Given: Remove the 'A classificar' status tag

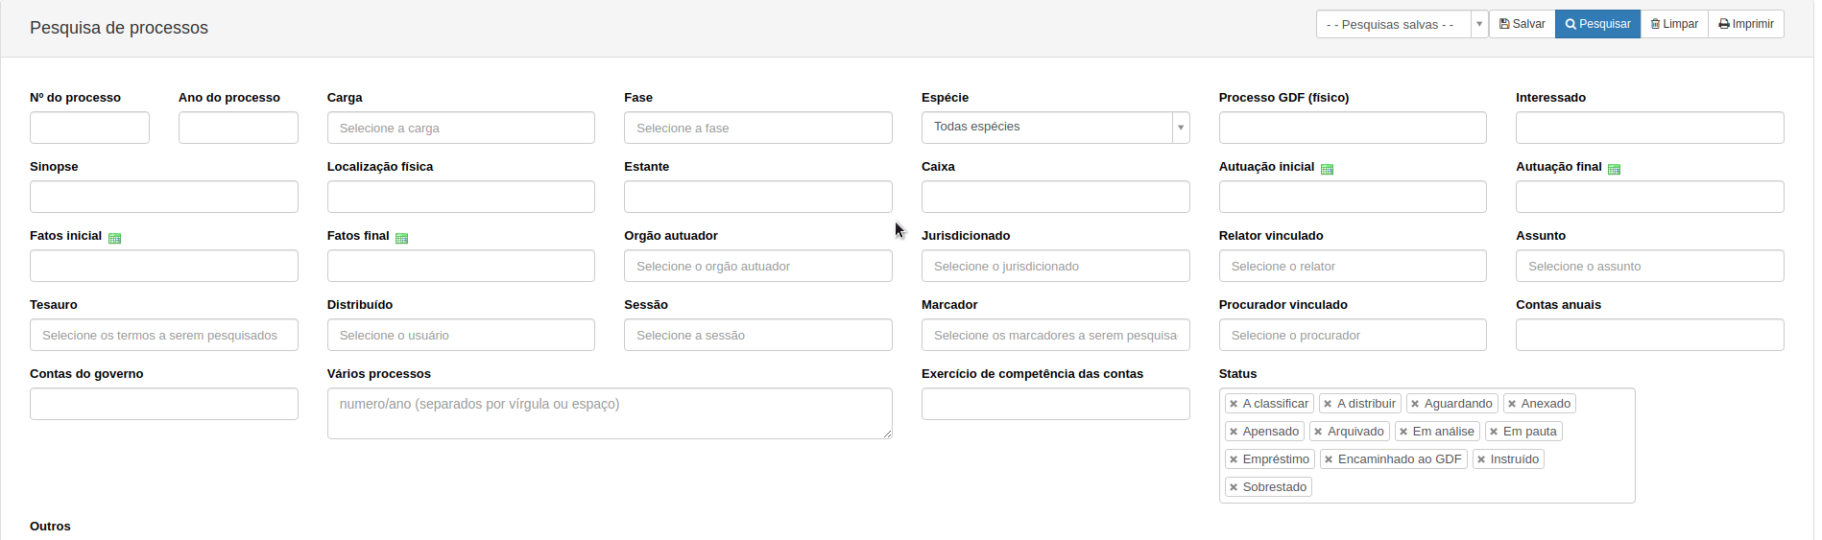Looking at the screenshot, I should click(1234, 404).
